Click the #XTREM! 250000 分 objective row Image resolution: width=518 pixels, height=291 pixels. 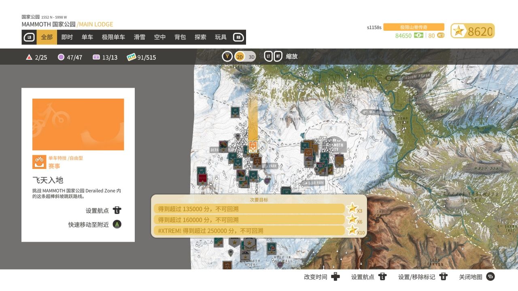click(249, 231)
